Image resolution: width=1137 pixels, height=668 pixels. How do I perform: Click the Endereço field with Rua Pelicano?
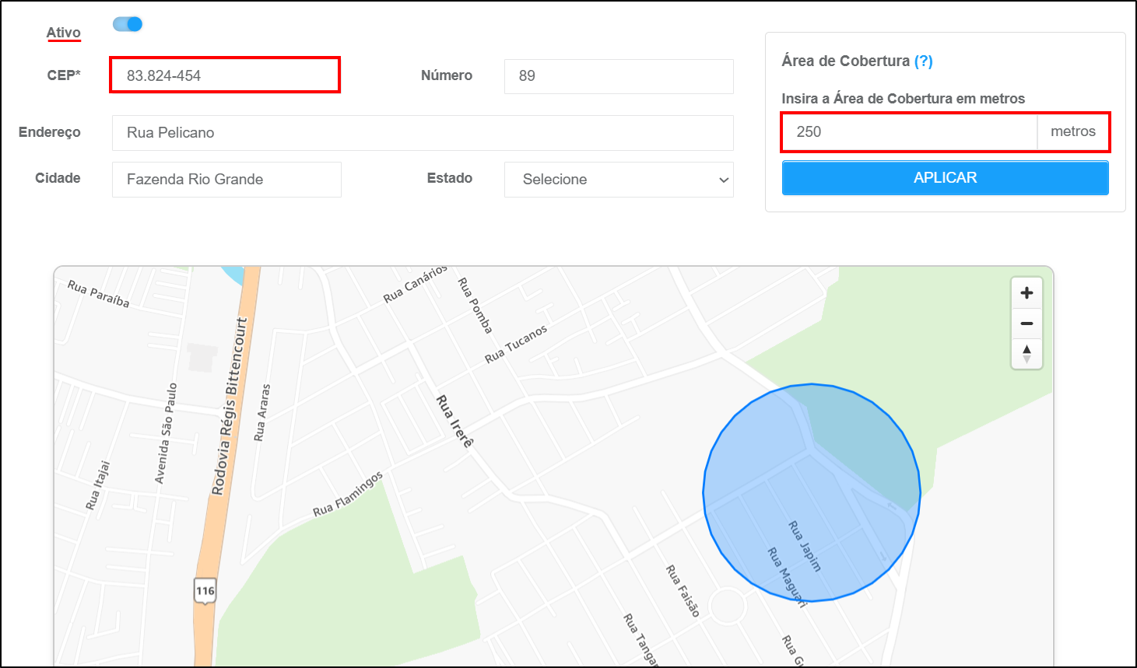coord(423,133)
